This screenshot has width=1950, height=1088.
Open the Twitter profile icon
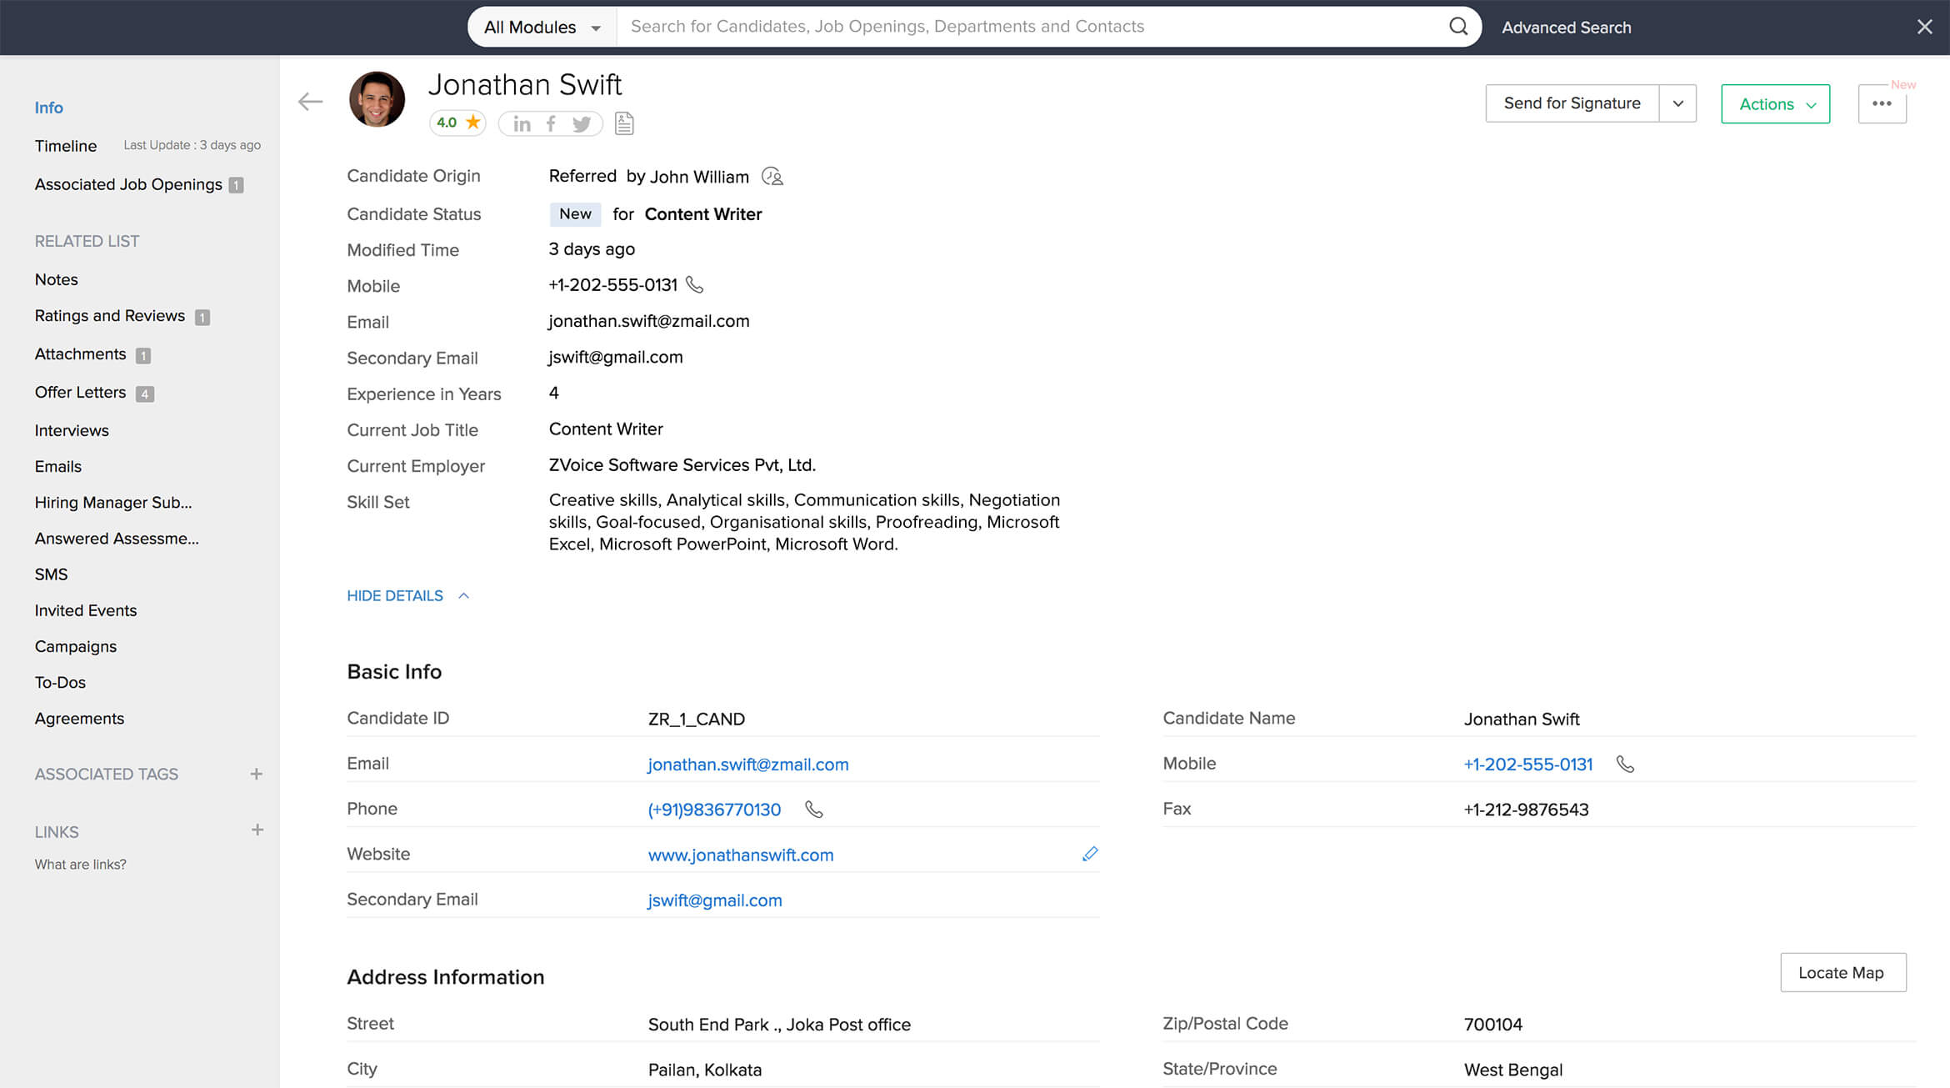(582, 124)
